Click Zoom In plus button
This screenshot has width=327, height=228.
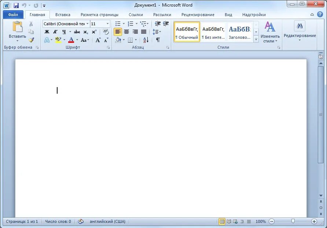click(314, 221)
